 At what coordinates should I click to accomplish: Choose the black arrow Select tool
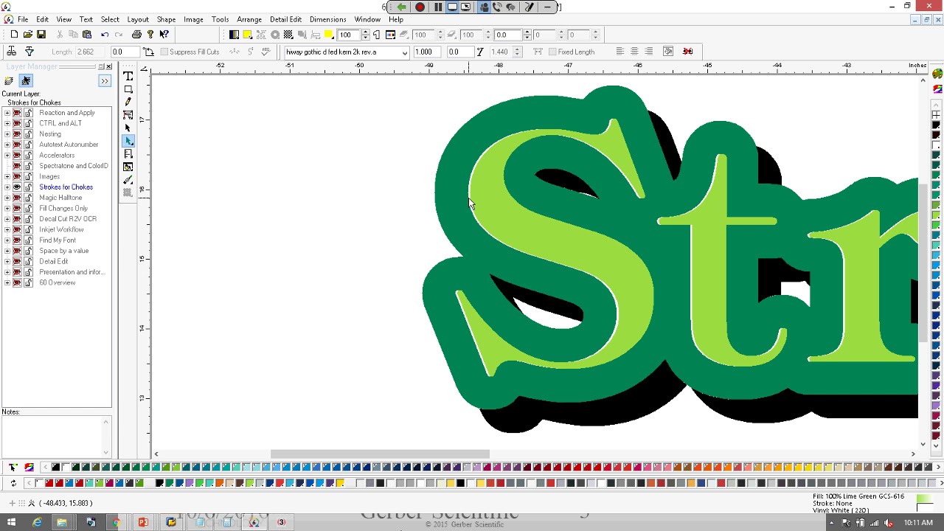128,128
